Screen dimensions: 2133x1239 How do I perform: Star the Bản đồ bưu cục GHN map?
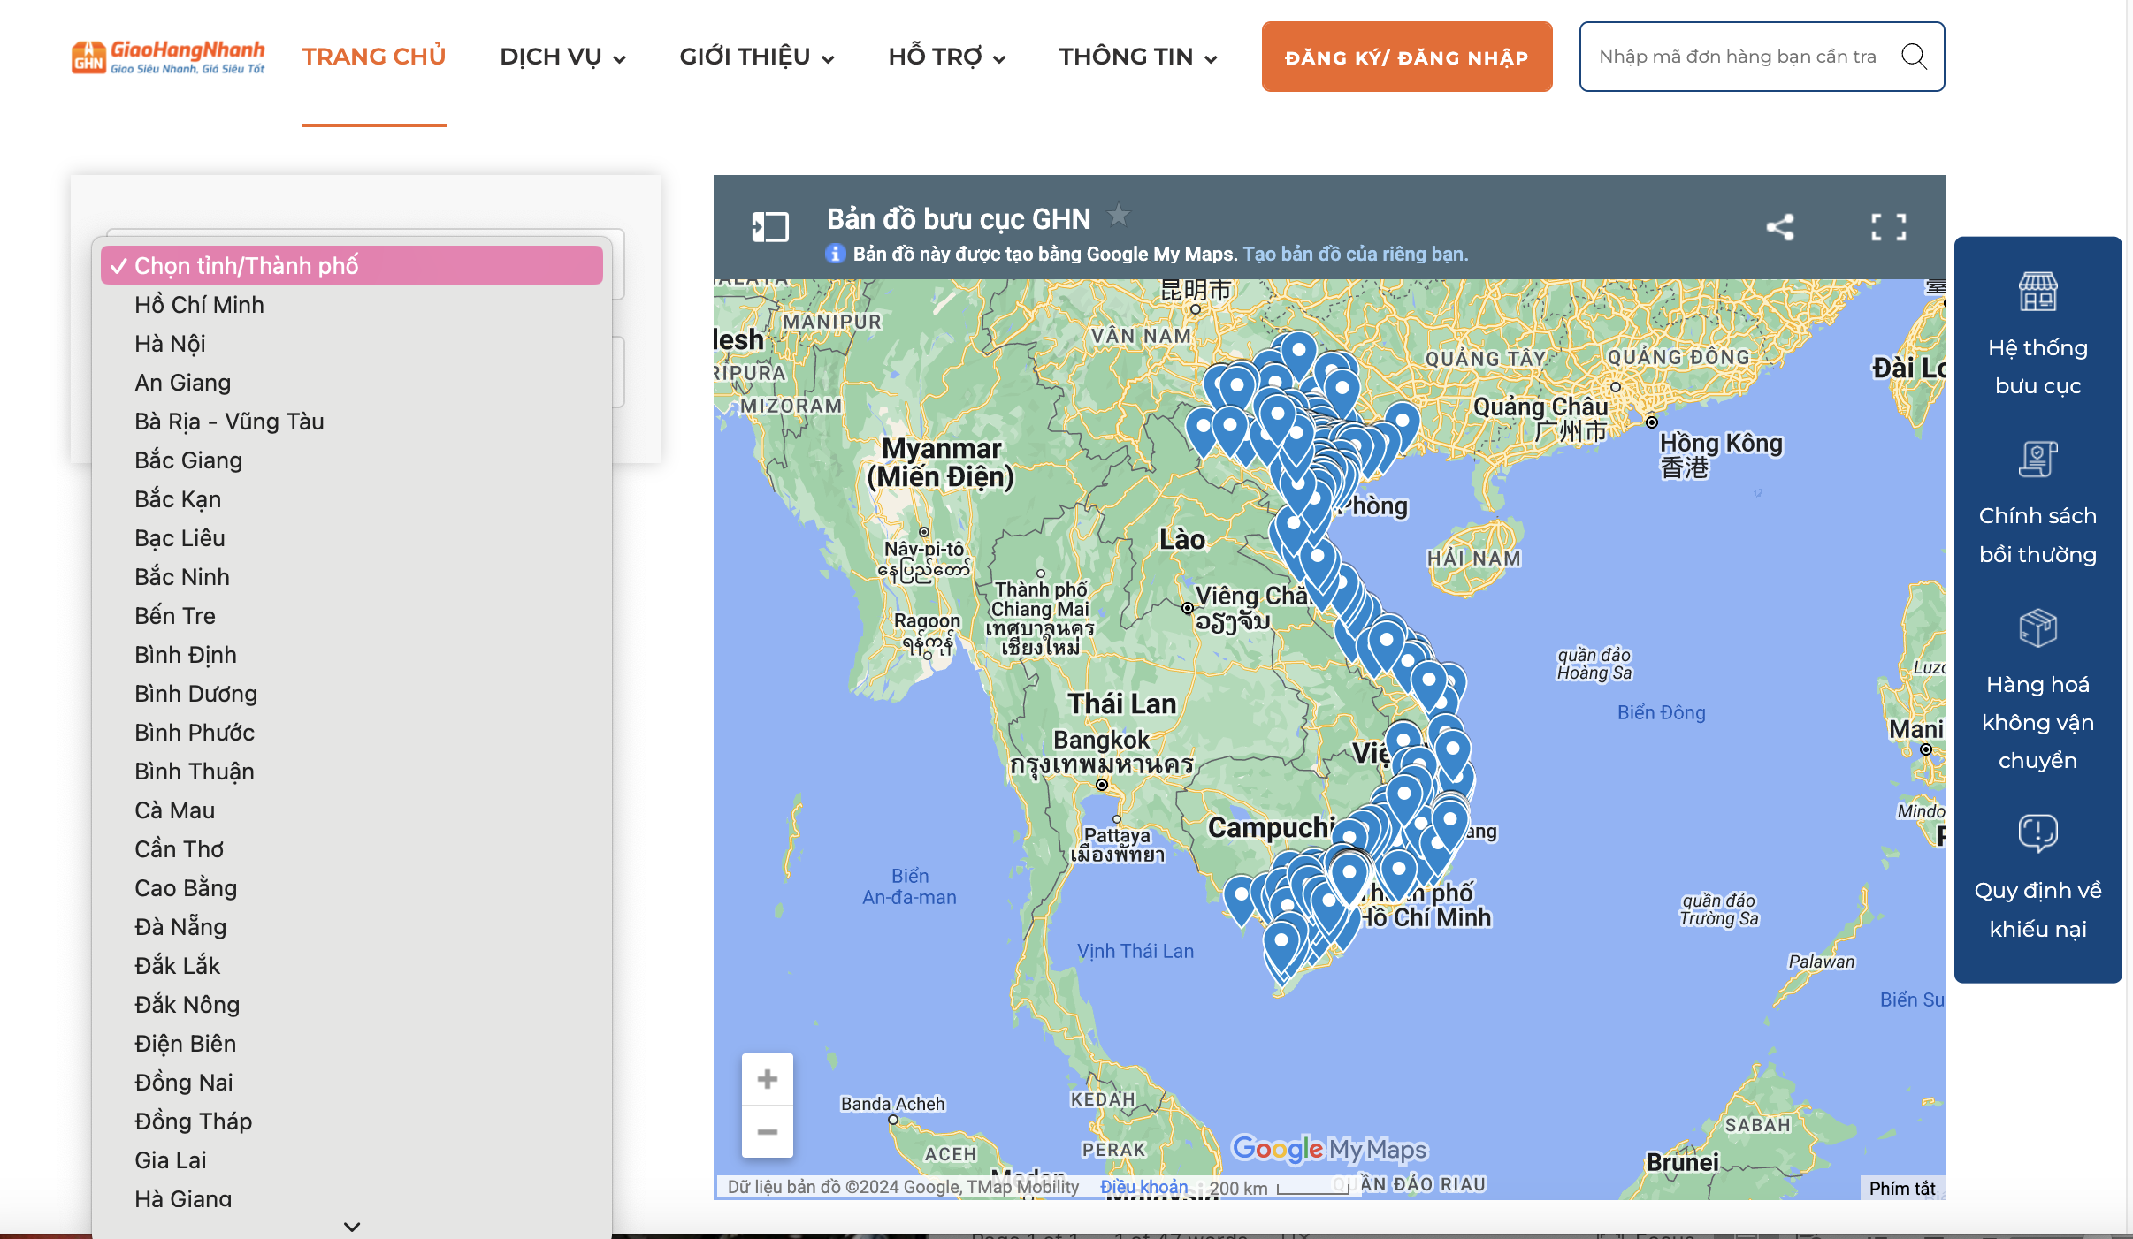(1119, 215)
